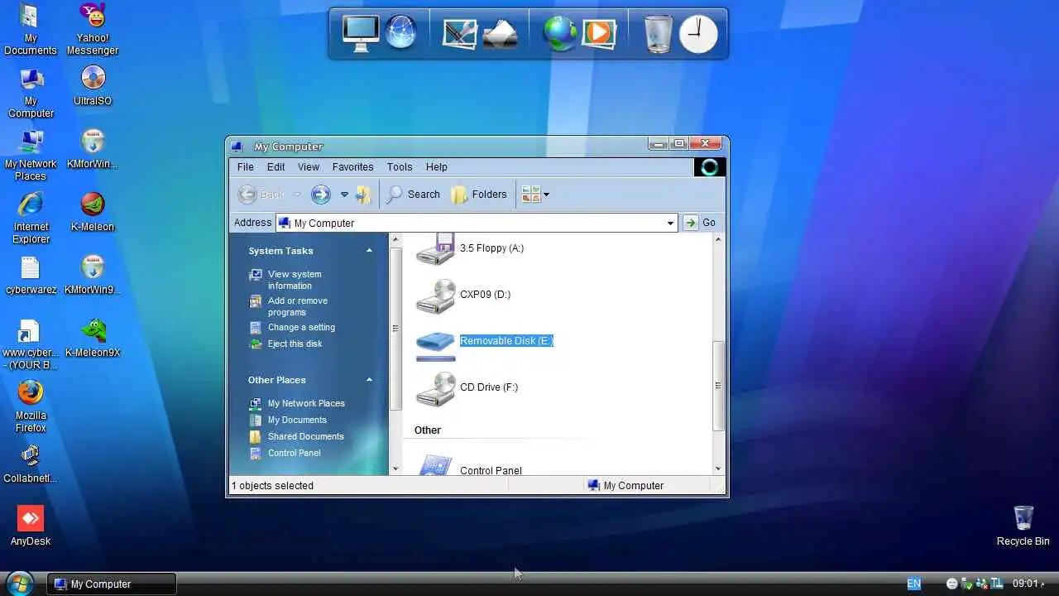Viewport: 1059px width, 596px height.
Task: Open the Help menu
Action: pos(436,167)
